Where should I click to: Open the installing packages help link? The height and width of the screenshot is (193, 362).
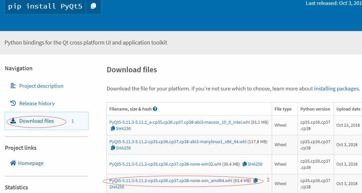336,89
